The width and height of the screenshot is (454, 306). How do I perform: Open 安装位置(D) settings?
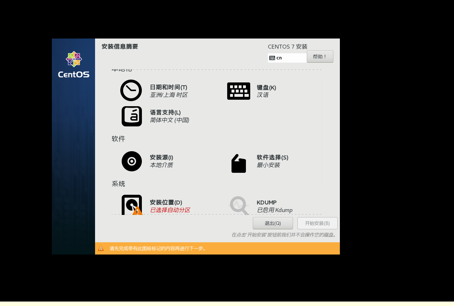166,202
